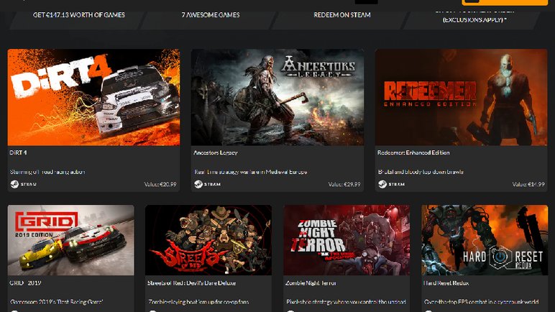
Task: Click Streets of Red: Devil's Dare Deluxe title
Action: click(191, 283)
